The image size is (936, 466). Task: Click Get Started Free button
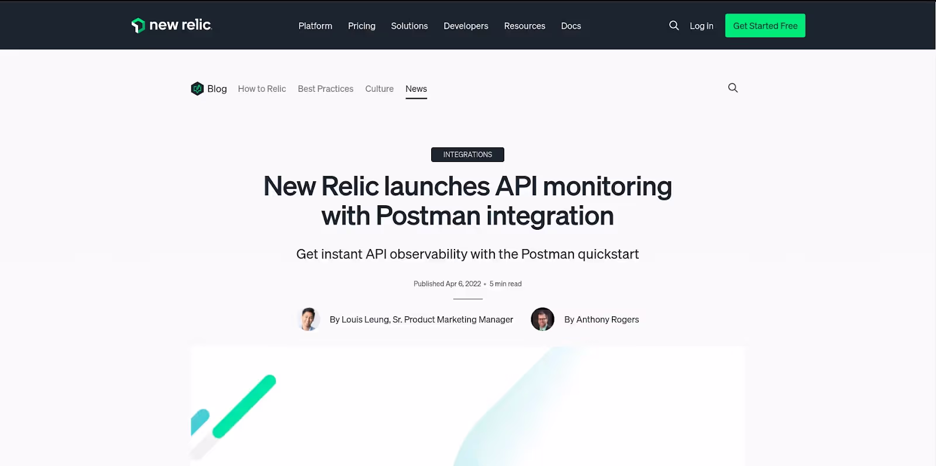point(765,26)
